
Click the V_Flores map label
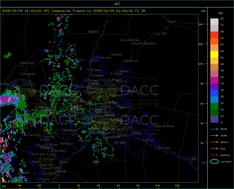(43, 179)
